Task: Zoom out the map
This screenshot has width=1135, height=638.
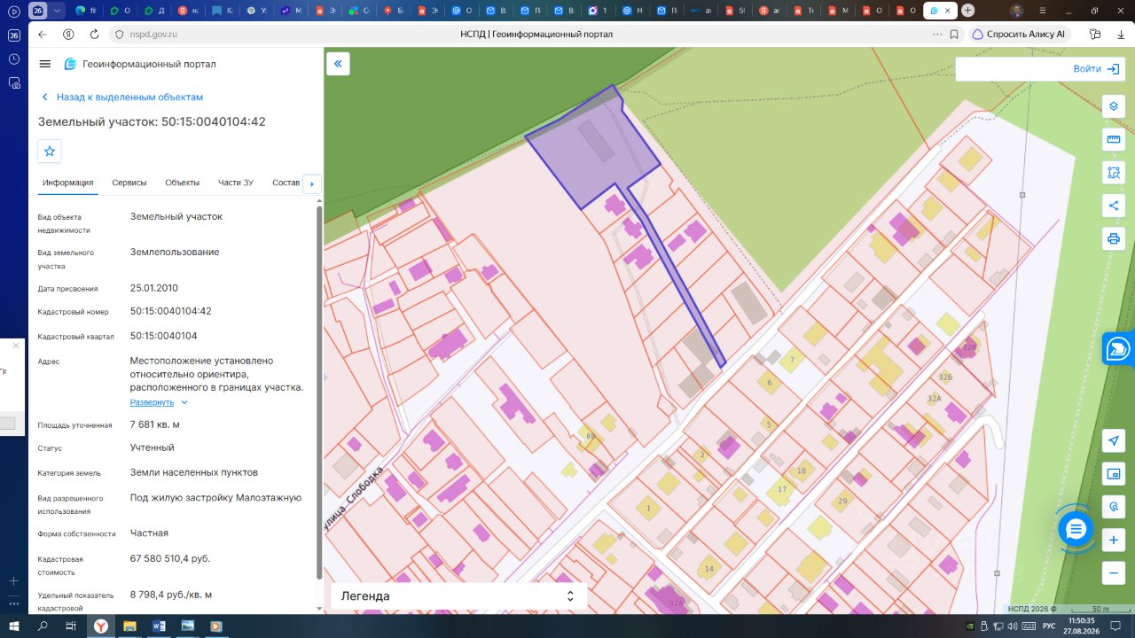Action: coord(1114,572)
